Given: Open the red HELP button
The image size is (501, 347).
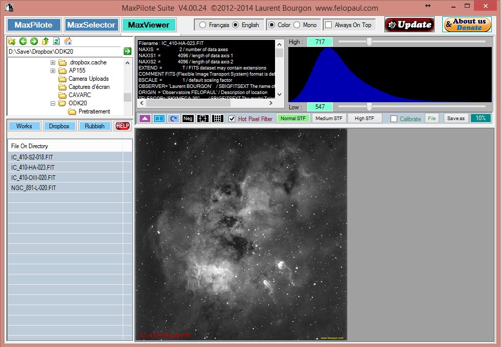Looking at the screenshot, I should tap(122, 126).
